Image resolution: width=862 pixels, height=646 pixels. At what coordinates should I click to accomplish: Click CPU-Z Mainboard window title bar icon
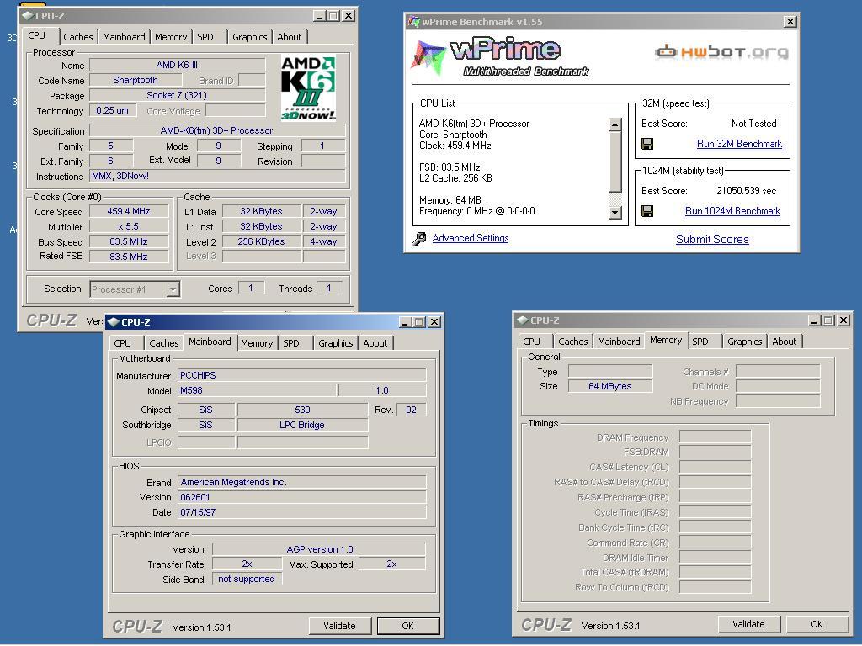click(x=114, y=322)
